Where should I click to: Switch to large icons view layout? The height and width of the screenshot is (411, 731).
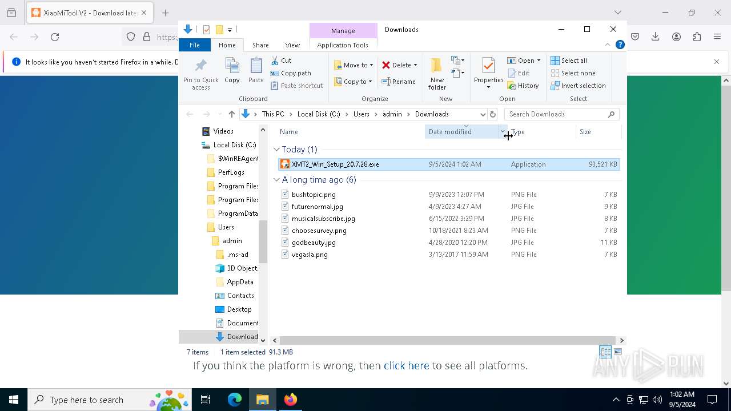point(617,352)
